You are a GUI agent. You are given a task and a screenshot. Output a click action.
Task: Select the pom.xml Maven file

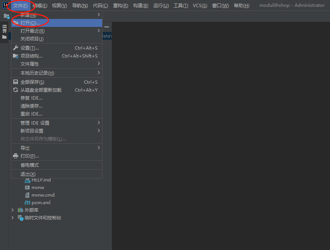(41, 203)
